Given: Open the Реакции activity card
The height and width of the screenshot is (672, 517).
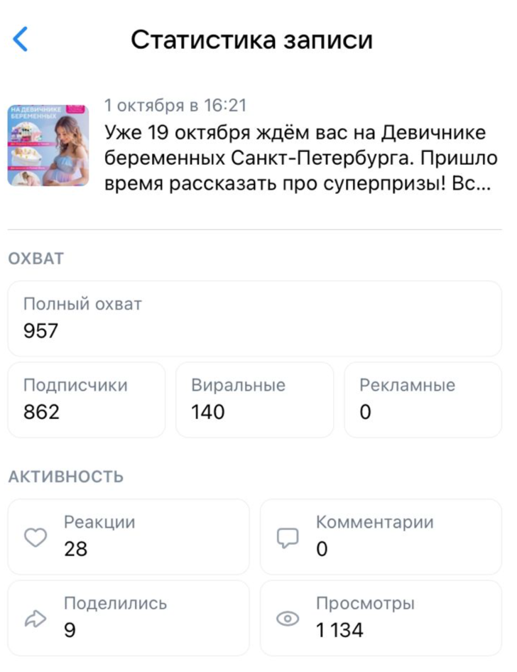Looking at the screenshot, I should point(129,536).
